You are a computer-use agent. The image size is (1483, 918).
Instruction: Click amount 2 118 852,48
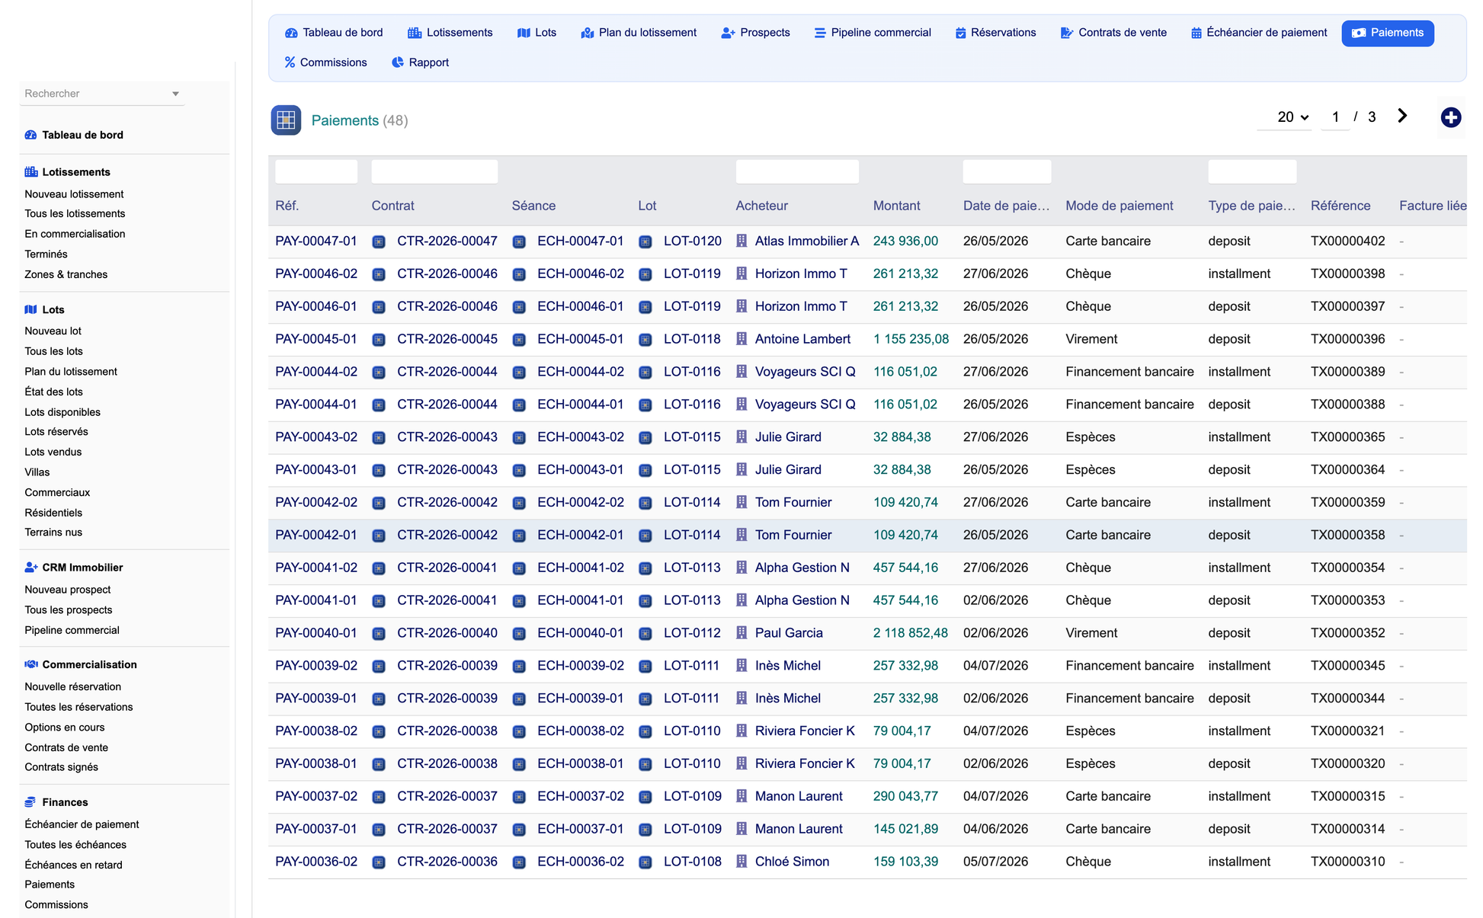point(911,633)
